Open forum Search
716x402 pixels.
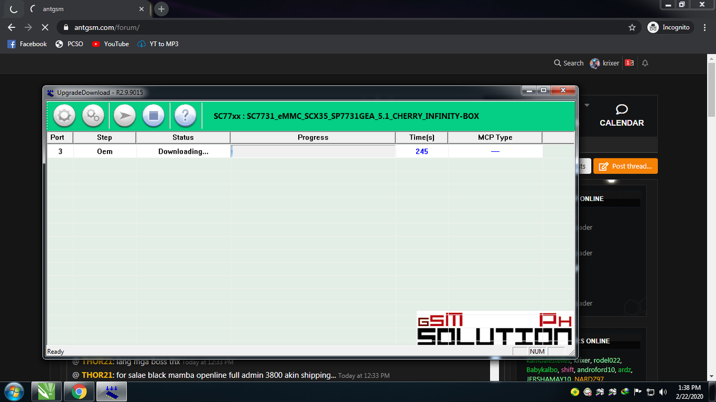pos(568,63)
